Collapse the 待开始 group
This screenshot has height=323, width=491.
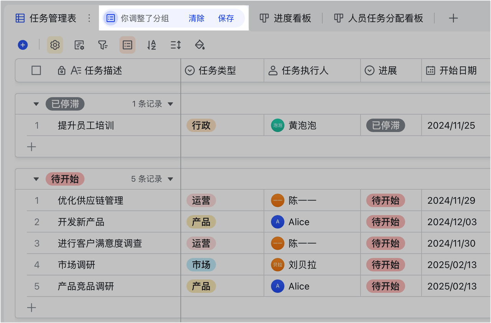(x=36, y=179)
